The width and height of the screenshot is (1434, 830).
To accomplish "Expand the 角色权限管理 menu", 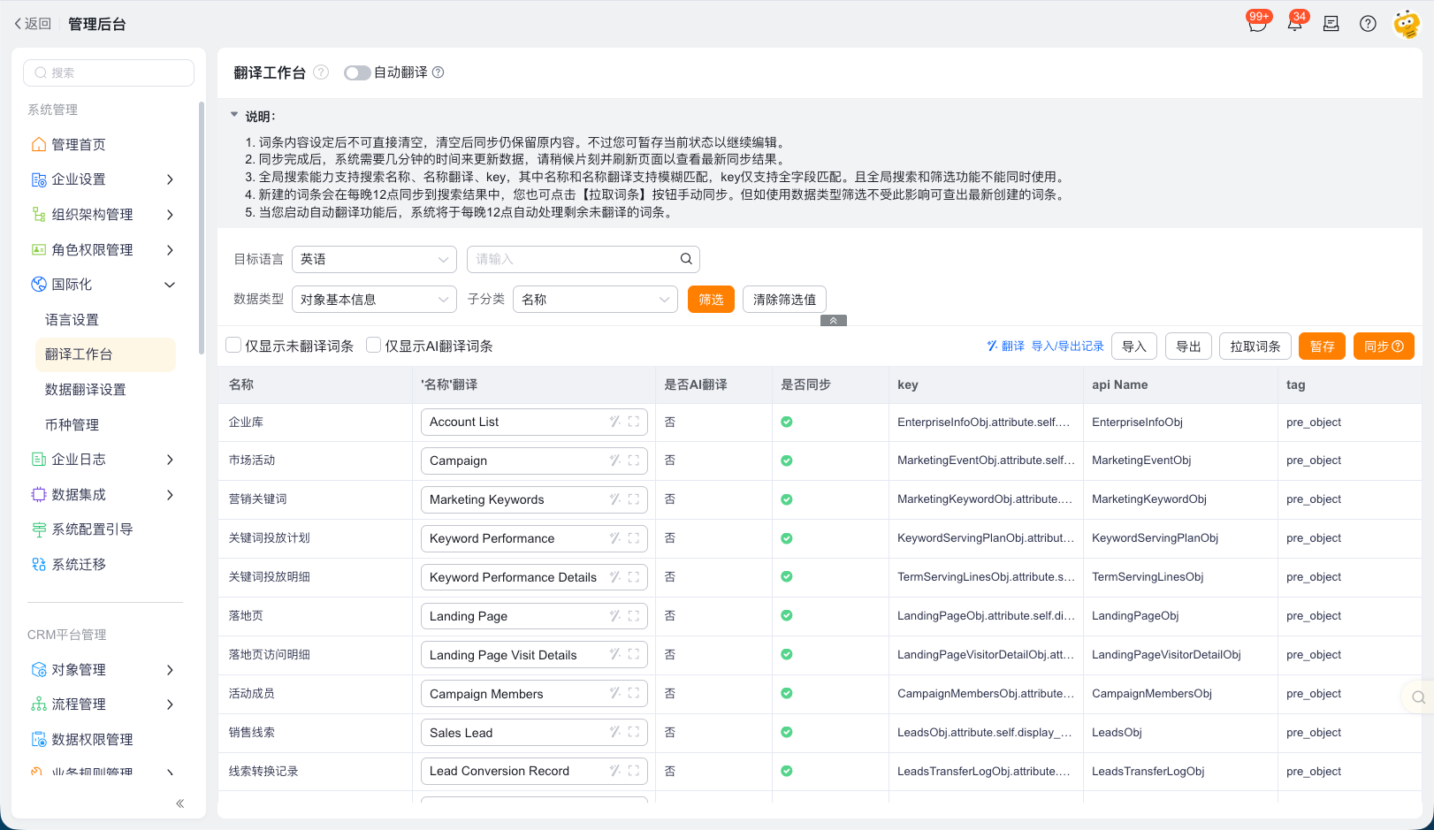I will click(170, 250).
